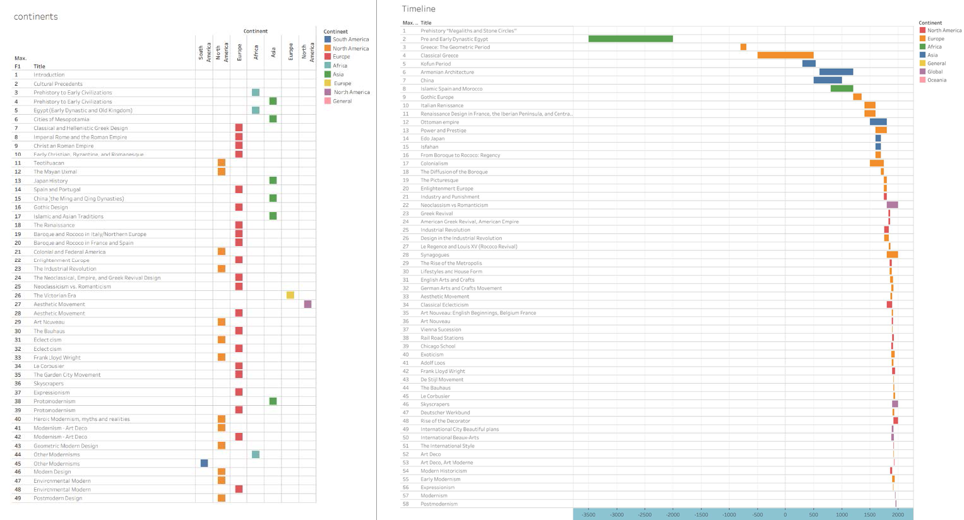The width and height of the screenshot is (964, 520).
Task: Click the Africa column header in continents table
Action: [x=256, y=52]
